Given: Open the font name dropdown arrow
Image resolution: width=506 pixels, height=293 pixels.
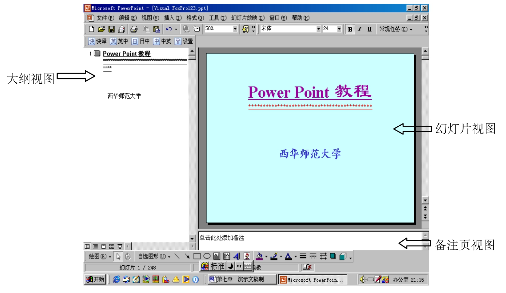Looking at the screenshot, I should pyautogui.click(x=318, y=29).
